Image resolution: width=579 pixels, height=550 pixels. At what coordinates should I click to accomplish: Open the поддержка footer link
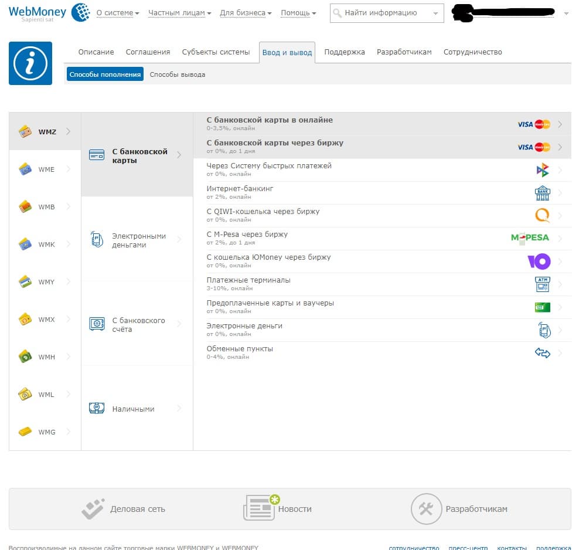[554, 548]
